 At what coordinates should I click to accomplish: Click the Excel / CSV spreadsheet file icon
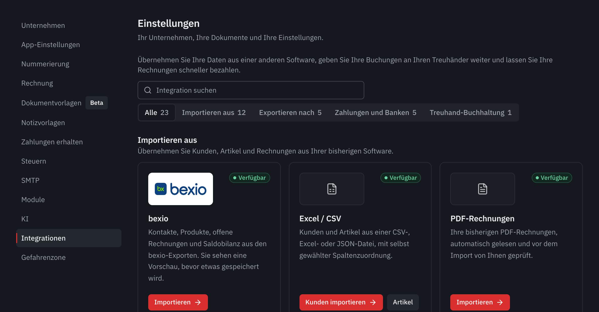point(332,189)
